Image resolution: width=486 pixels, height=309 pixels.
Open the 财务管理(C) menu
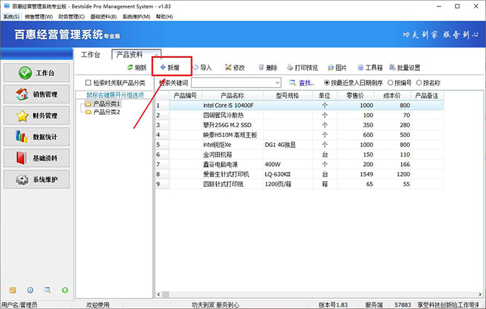[71, 16]
